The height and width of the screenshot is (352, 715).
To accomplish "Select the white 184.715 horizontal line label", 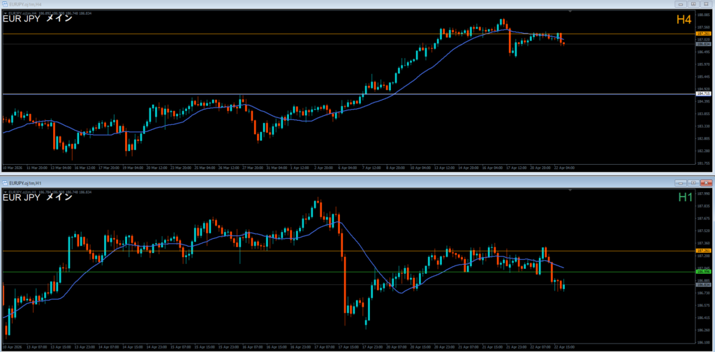I will click(x=703, y=94).
